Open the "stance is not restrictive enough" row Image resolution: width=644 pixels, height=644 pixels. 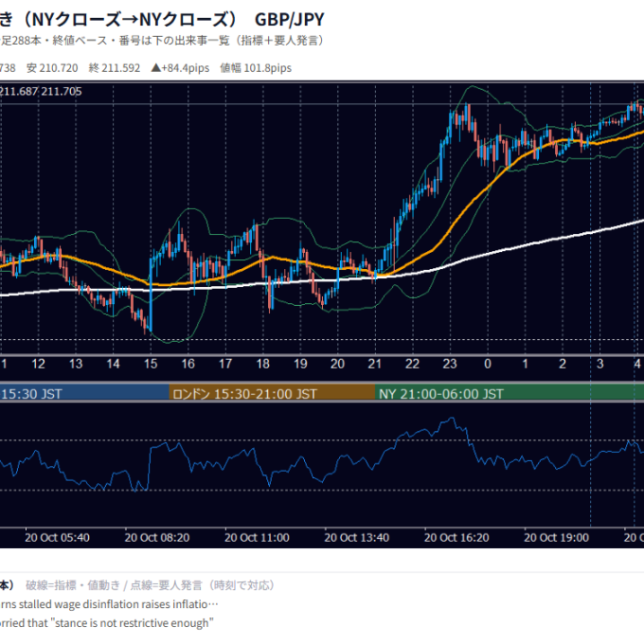pyautogui.click(x=107, y=623)
